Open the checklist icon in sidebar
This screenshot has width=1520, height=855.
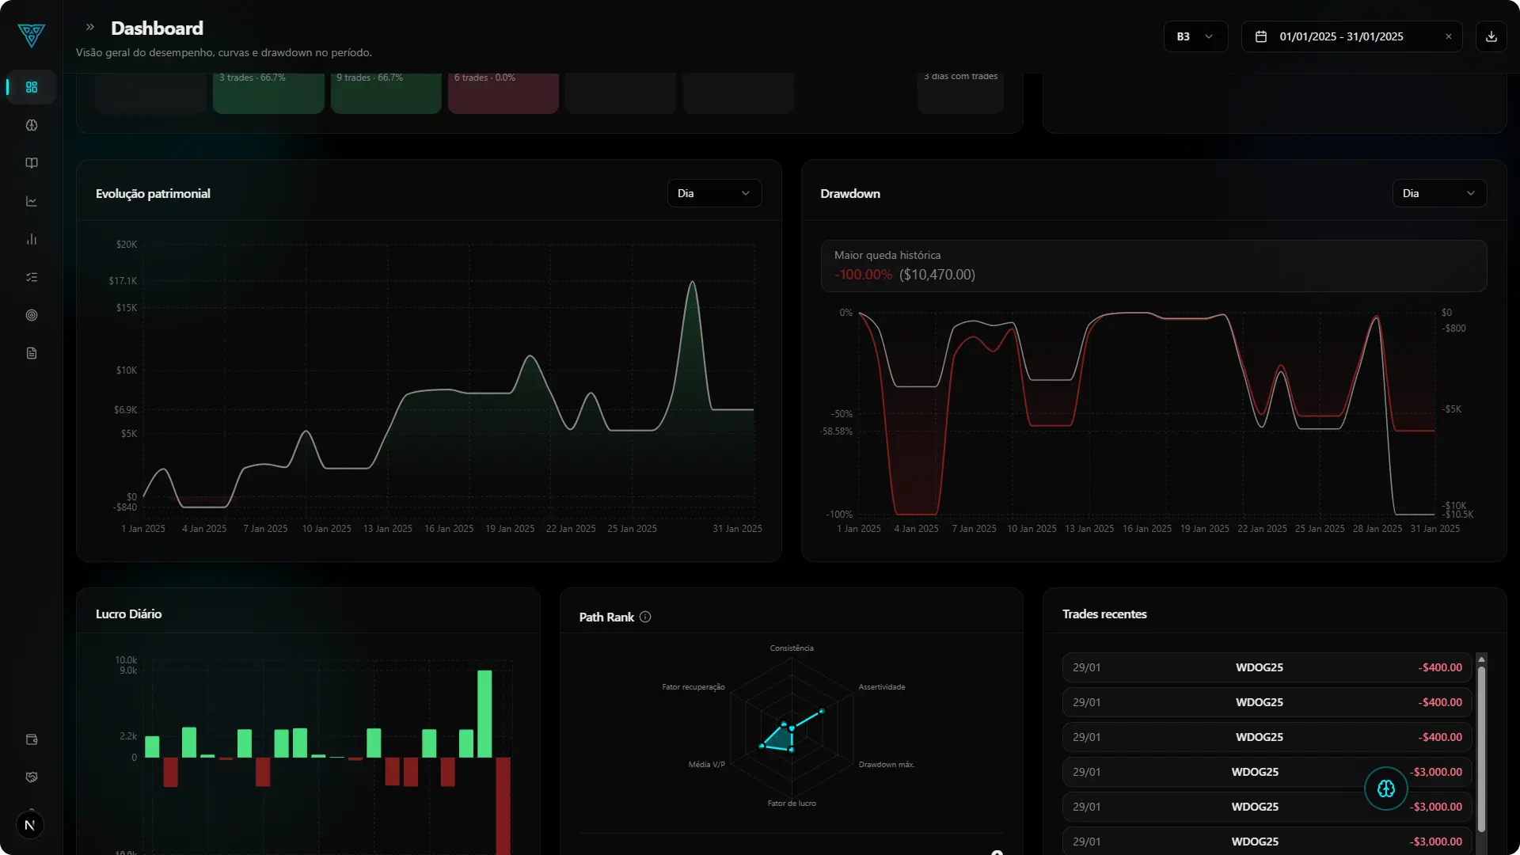[32, 277]
